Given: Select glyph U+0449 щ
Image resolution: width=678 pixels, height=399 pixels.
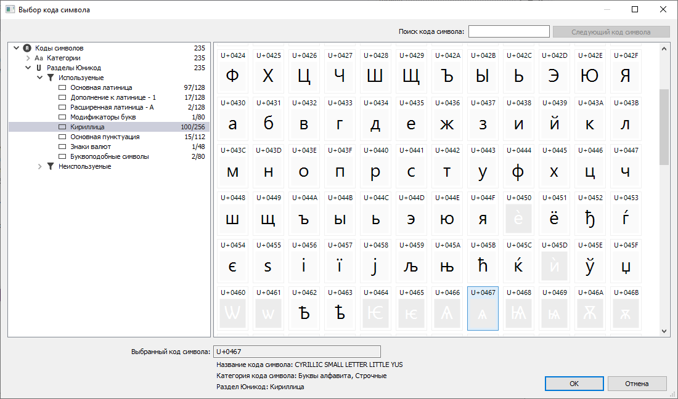Looking at the screenshot, I should tap(269, 214).
